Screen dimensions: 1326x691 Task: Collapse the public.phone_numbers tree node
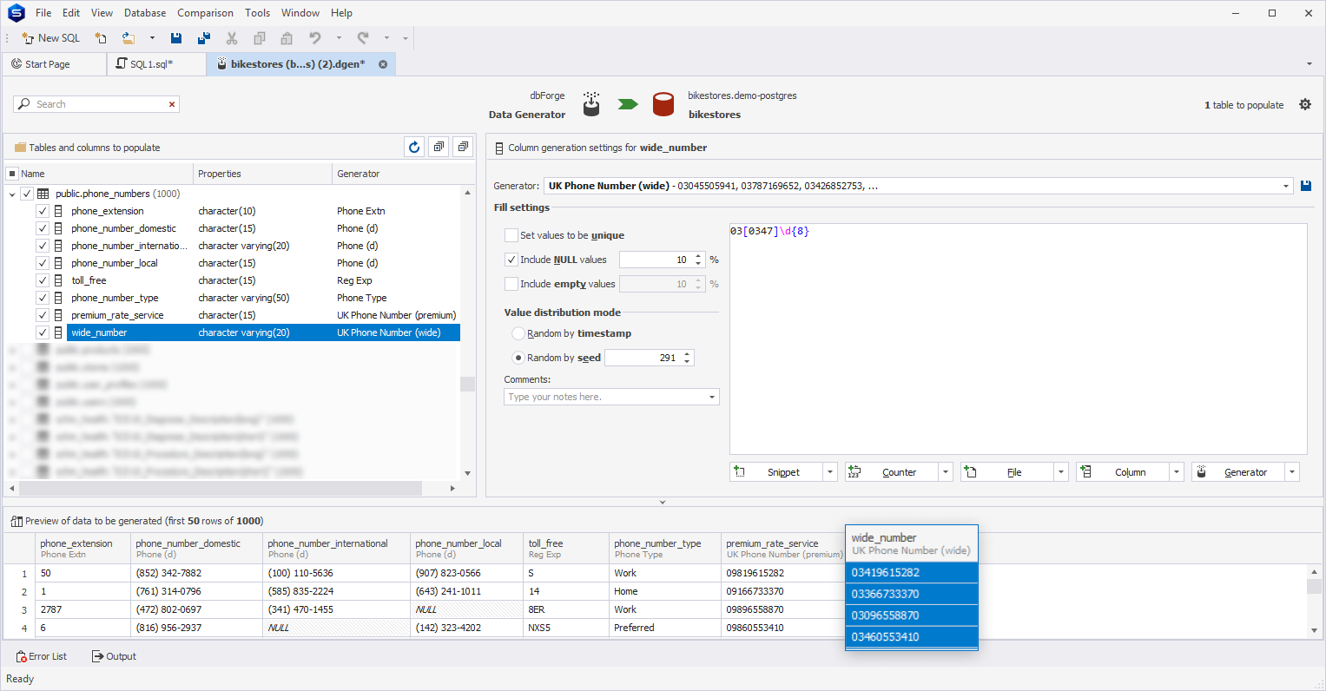12,194
